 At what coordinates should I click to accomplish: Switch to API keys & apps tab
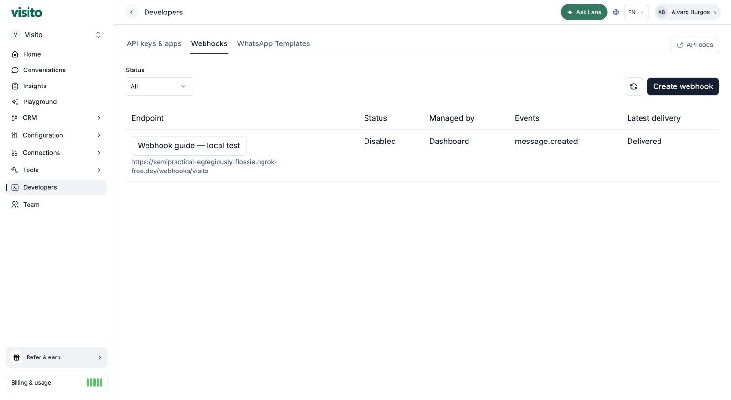[154, 43]
